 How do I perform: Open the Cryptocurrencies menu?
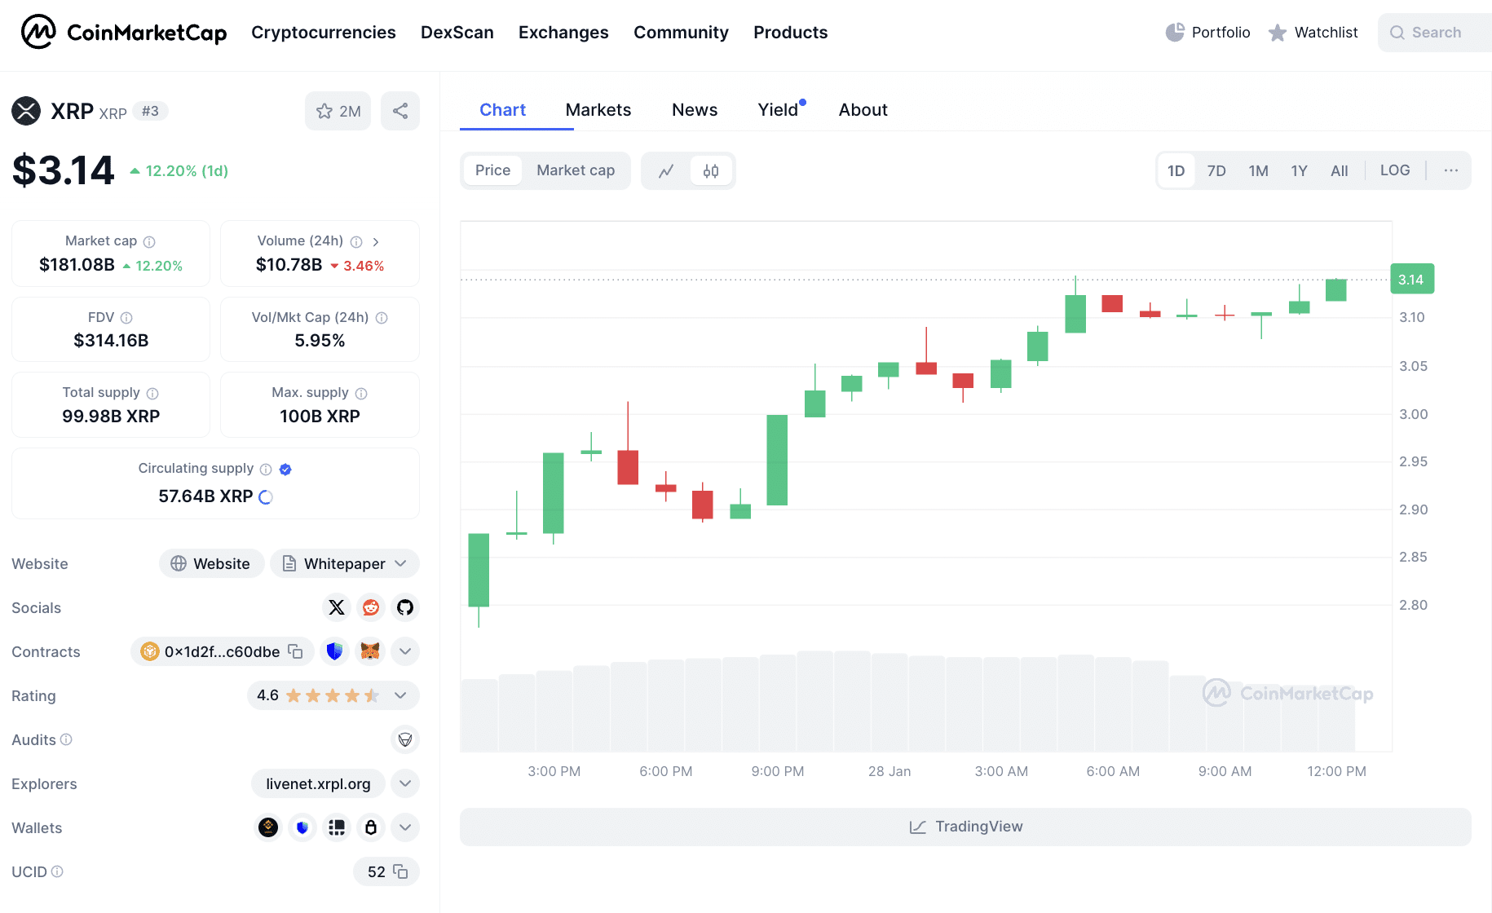324,33
